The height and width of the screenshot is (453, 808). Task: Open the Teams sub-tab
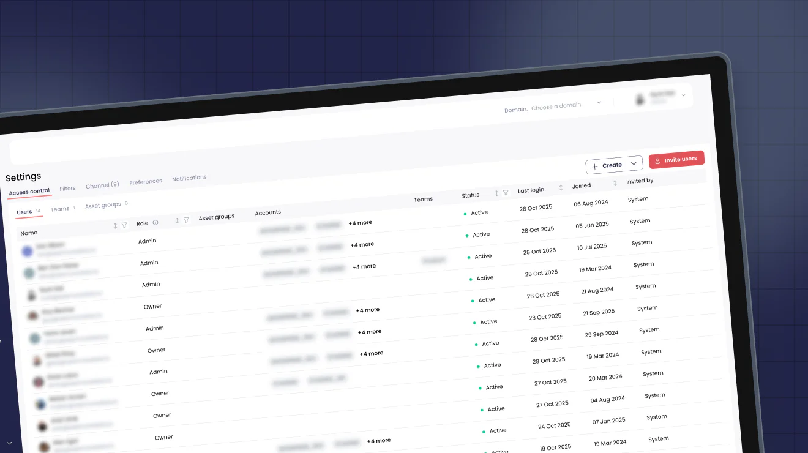pos(59,208)
